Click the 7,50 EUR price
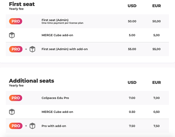The height and width of the screenshot is (137, 175). click(156, 126)
